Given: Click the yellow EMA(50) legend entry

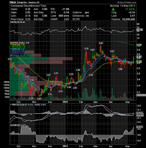Looking at the screenshot, I should tap(17, 45).
